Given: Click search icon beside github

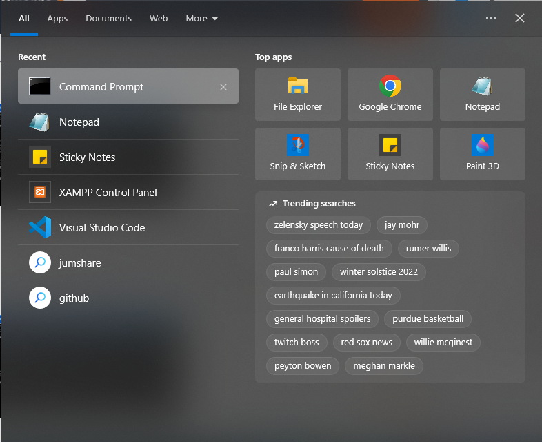Looking at the screenshot, I should click(x=40, y=298).
